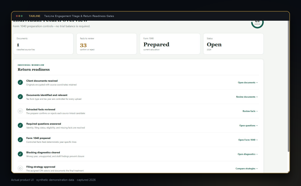Click the vertical scrollbar thumb
Screen dimensions: 301x186
[x=288, y=86]
